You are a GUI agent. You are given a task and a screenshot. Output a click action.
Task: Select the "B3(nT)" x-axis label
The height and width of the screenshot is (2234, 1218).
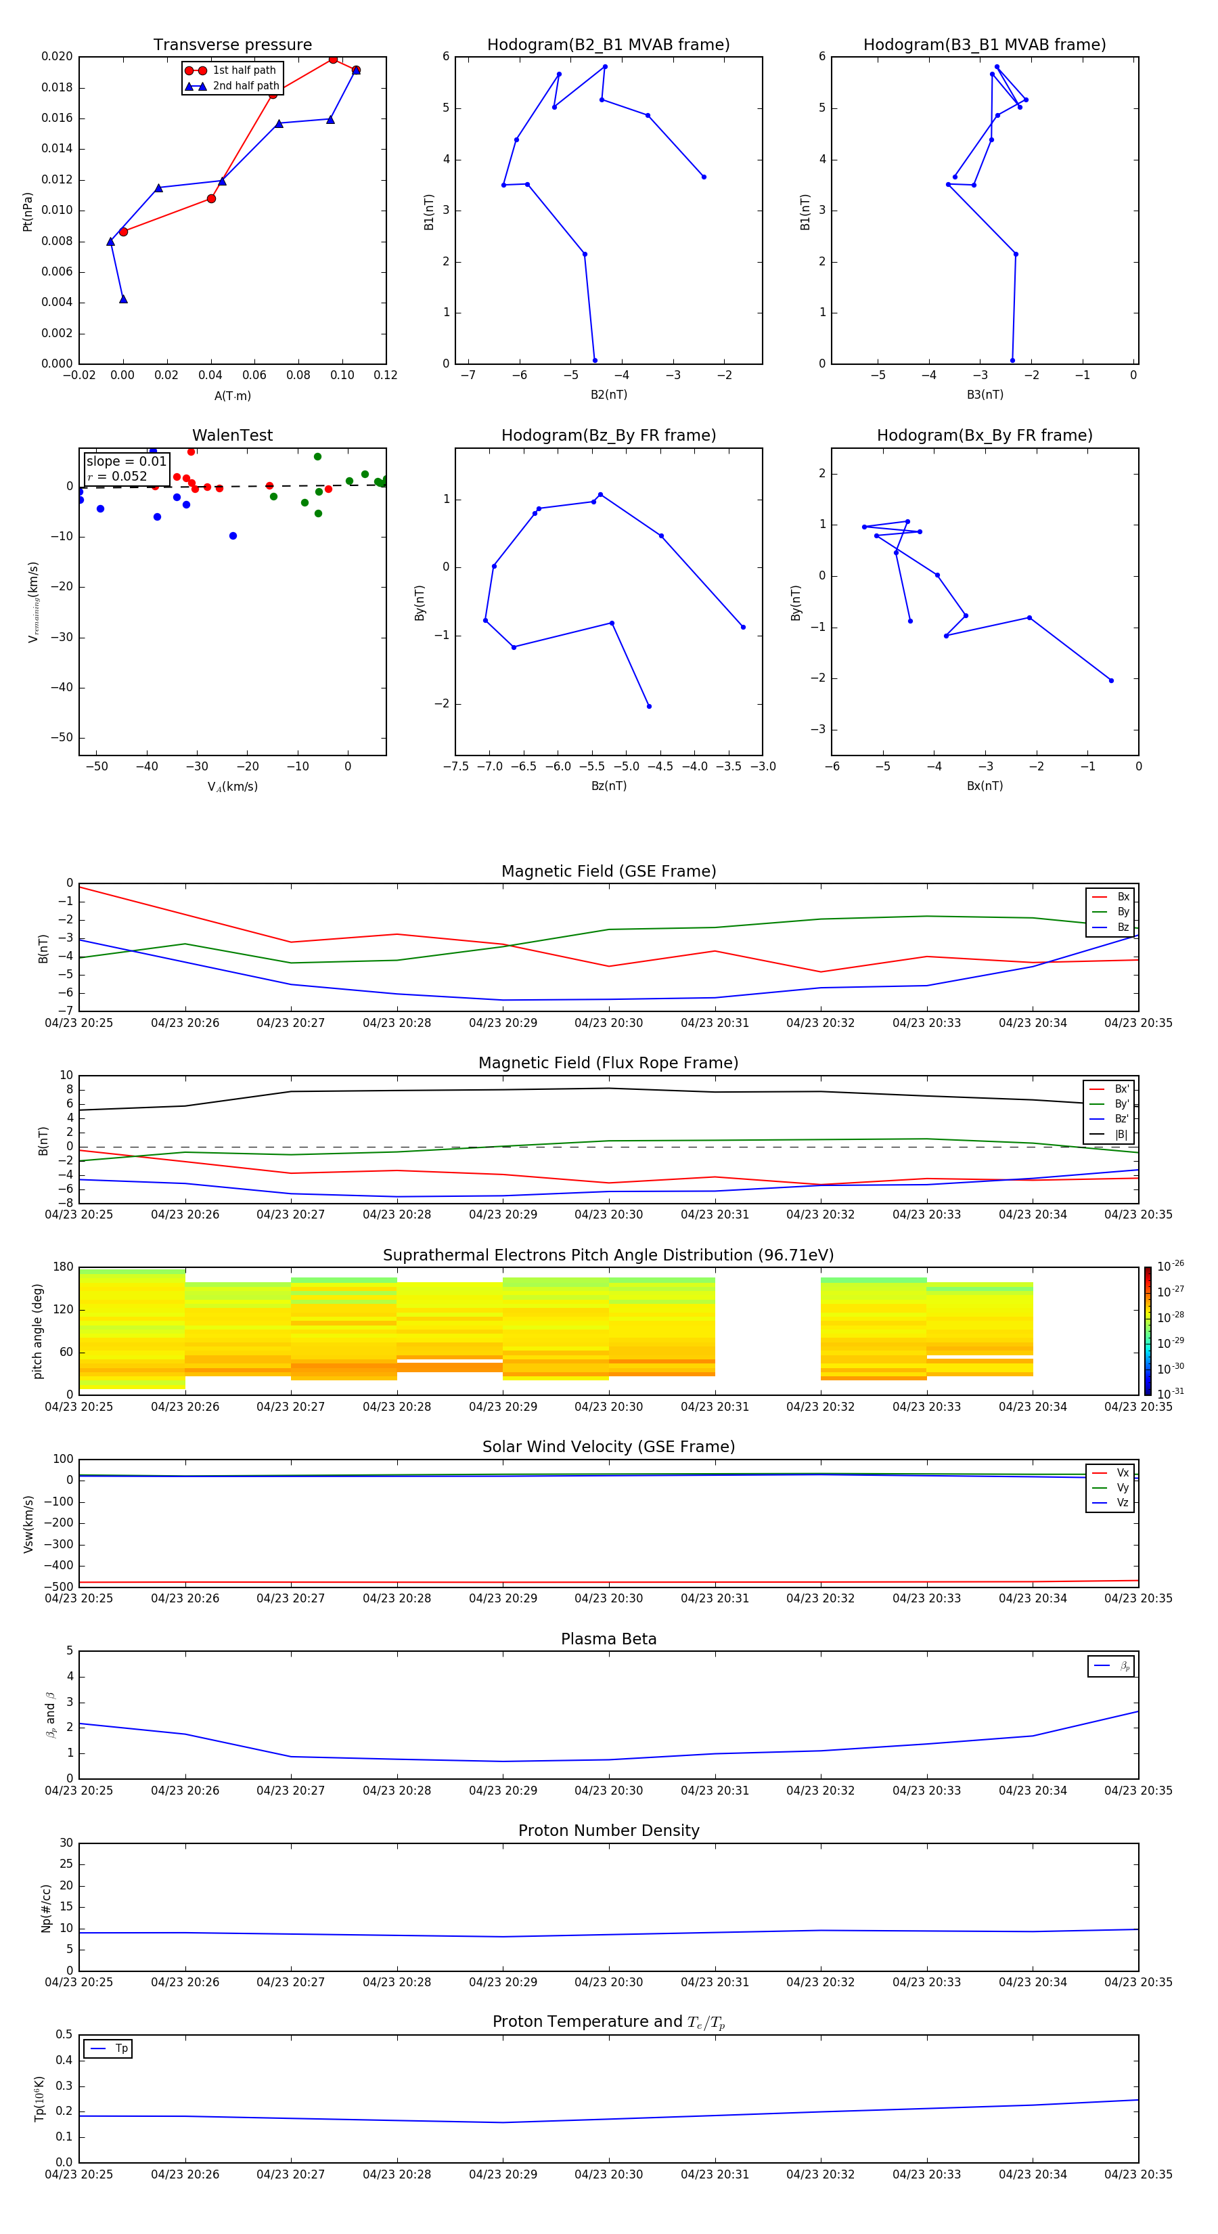(x=985, y=395)
